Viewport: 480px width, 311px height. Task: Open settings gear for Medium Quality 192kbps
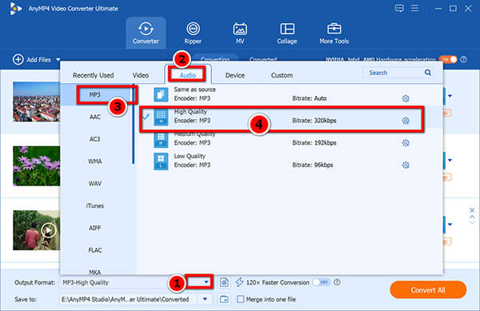click(x=406, y=143)
